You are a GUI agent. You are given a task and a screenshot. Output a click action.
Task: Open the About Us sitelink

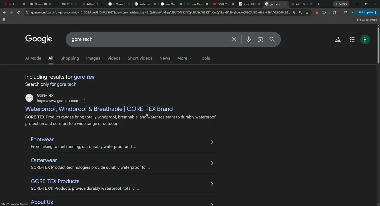click(x=42, y=202)
